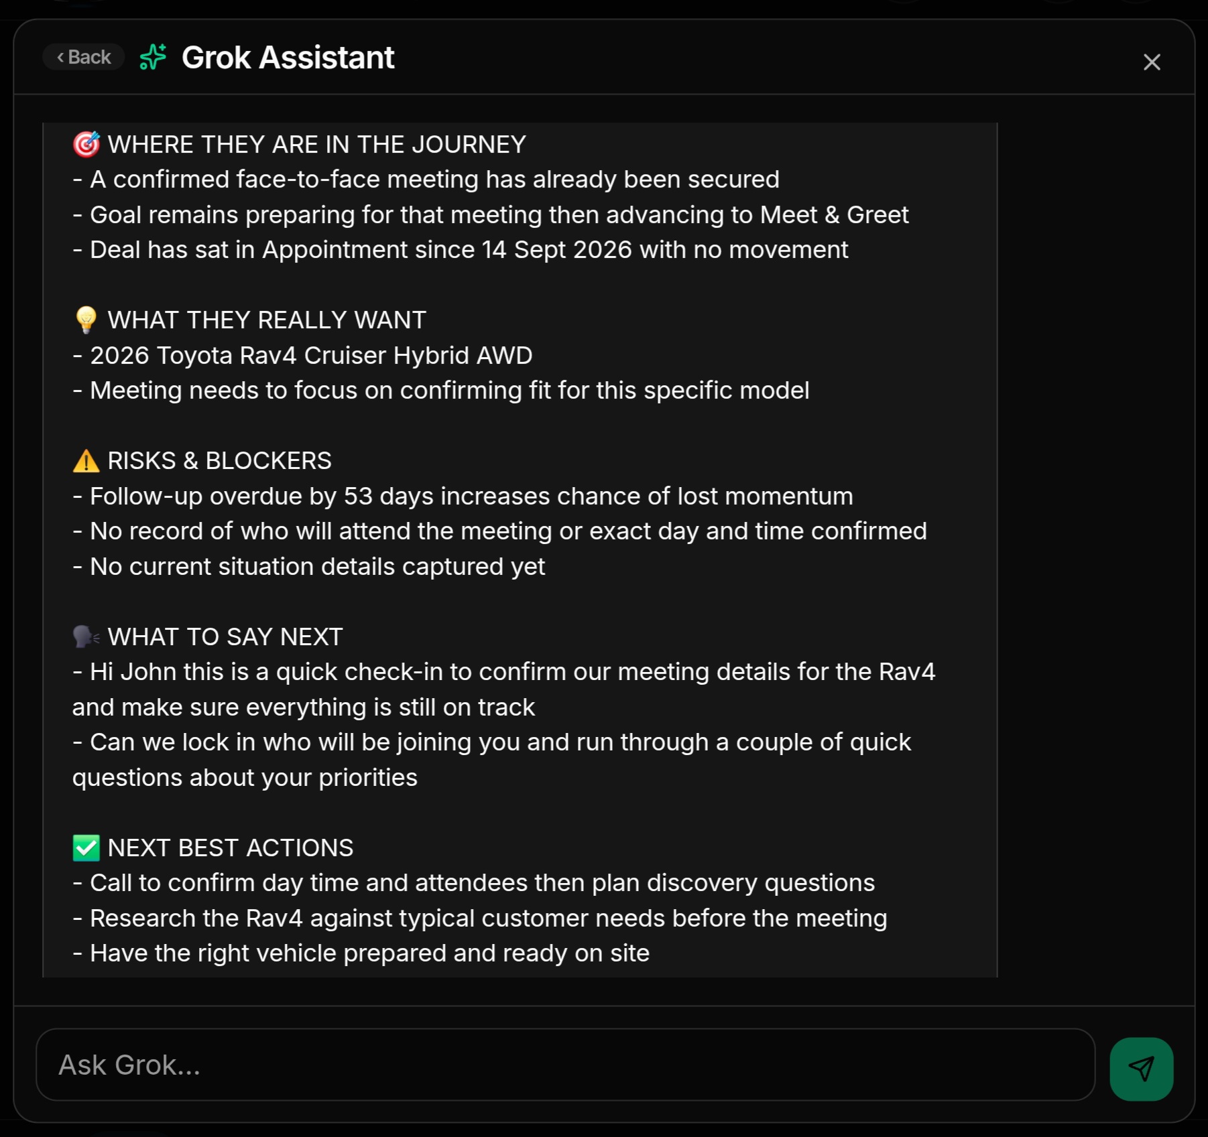The image size is (1208, 1137).
Task: Click line 'Have the right vehicle prepared and ready on site'
Action: (361, 953)
